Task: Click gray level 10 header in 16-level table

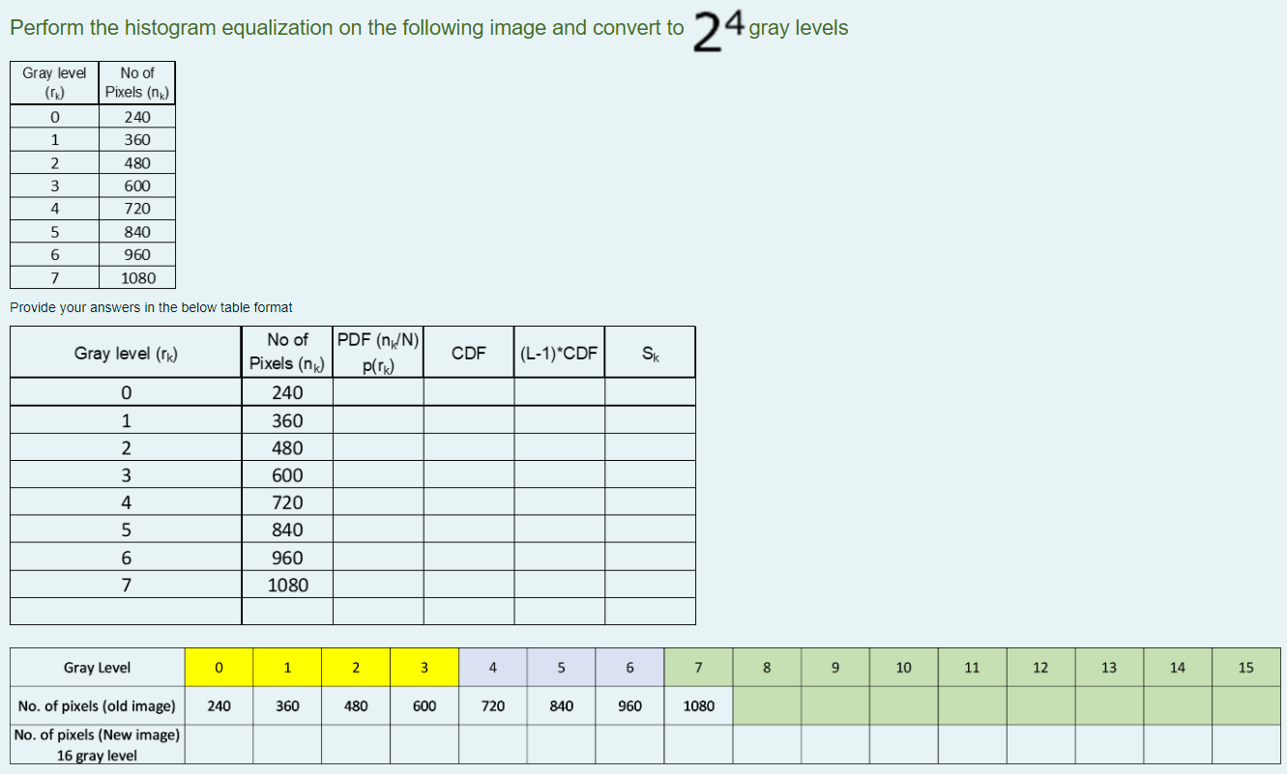Action: click(x=904, y=668)
